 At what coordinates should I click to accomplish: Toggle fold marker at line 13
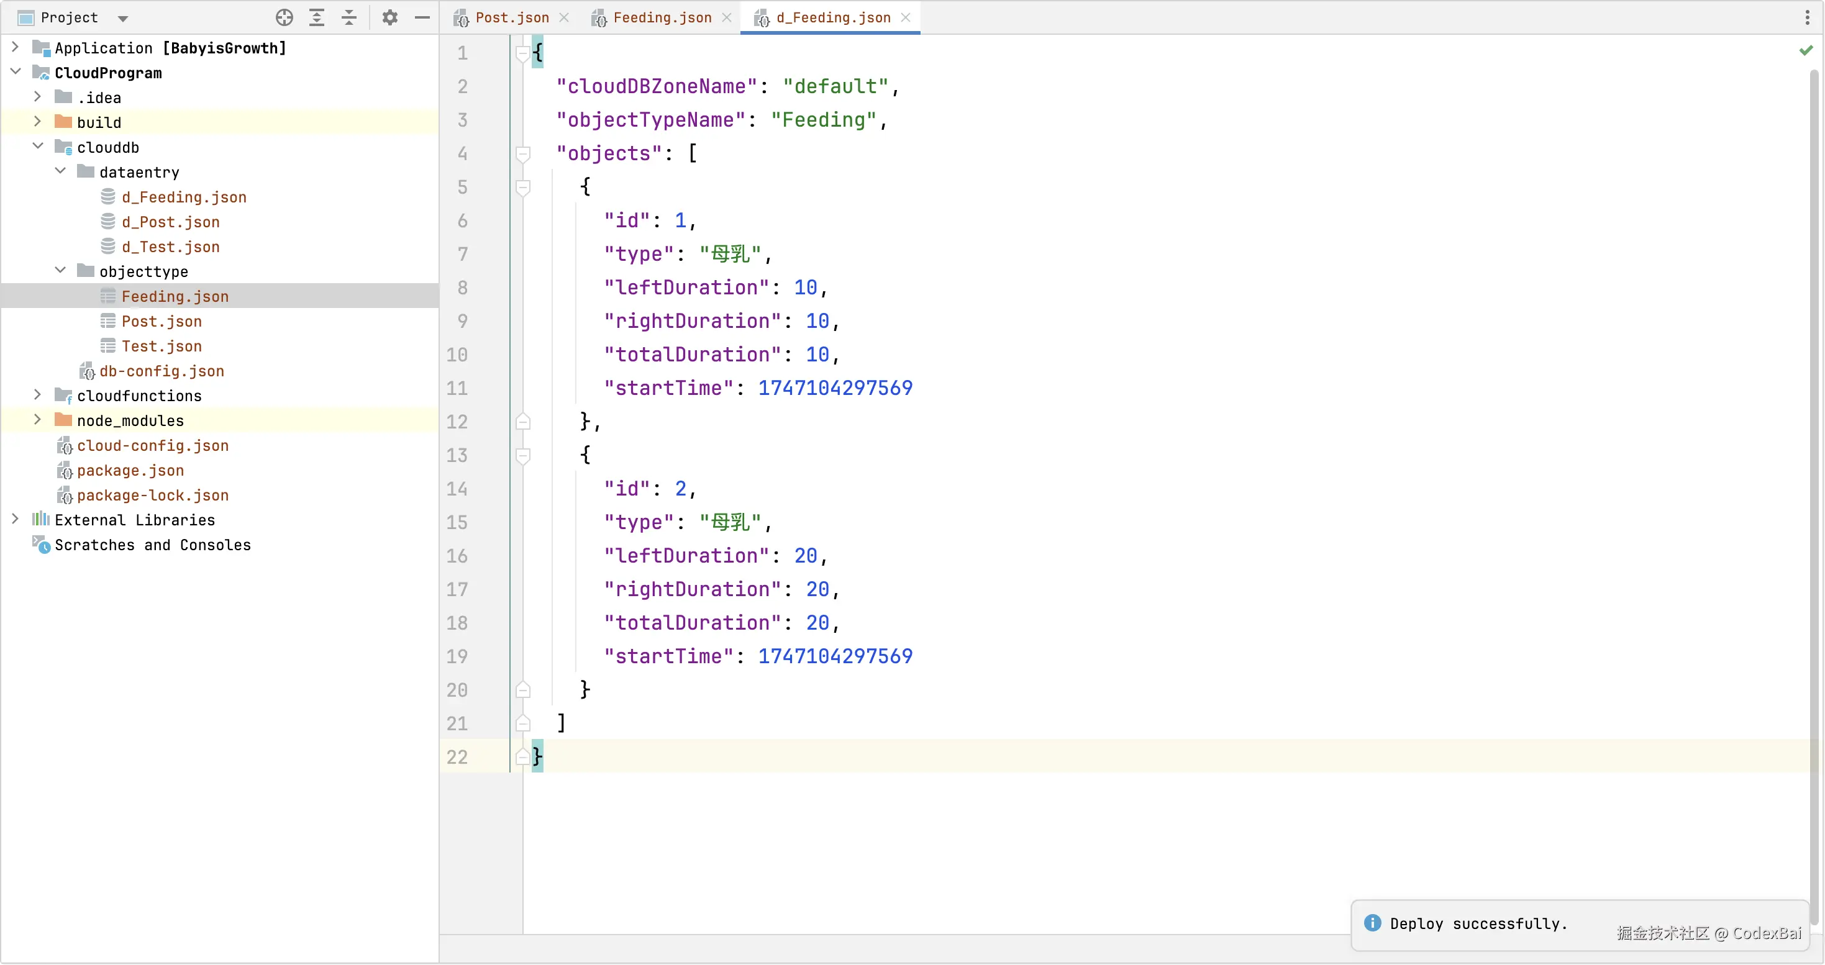pyautogui.click(x=523, y=455)
